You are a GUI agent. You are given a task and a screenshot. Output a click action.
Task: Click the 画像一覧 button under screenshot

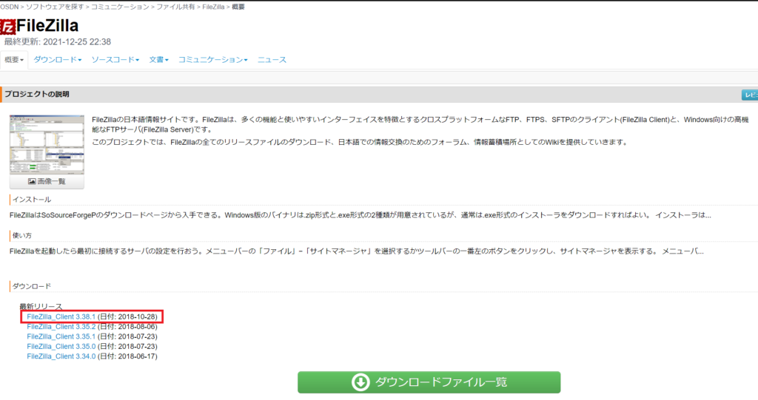click(x=47, y=182)
